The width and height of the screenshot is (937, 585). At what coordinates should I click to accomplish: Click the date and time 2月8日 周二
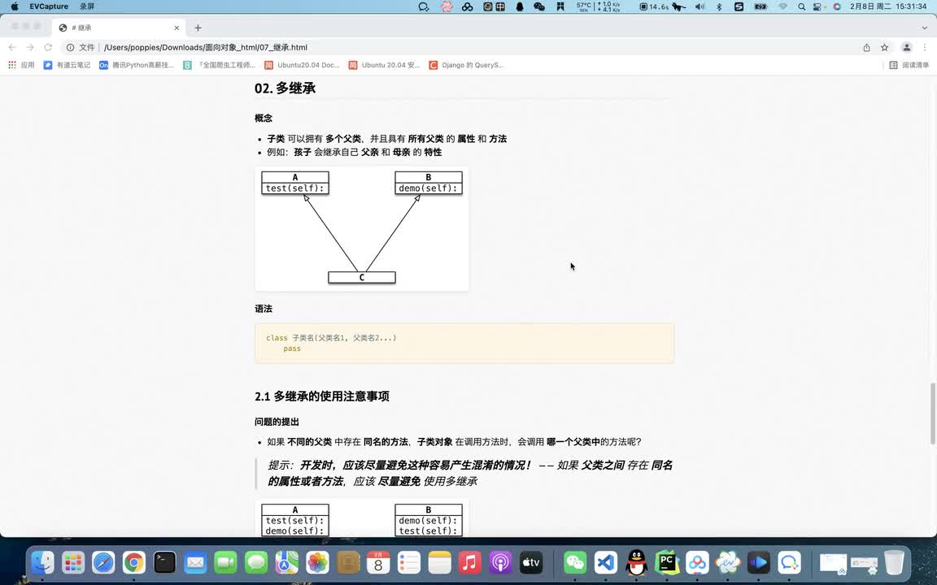(x=888, y=6)
